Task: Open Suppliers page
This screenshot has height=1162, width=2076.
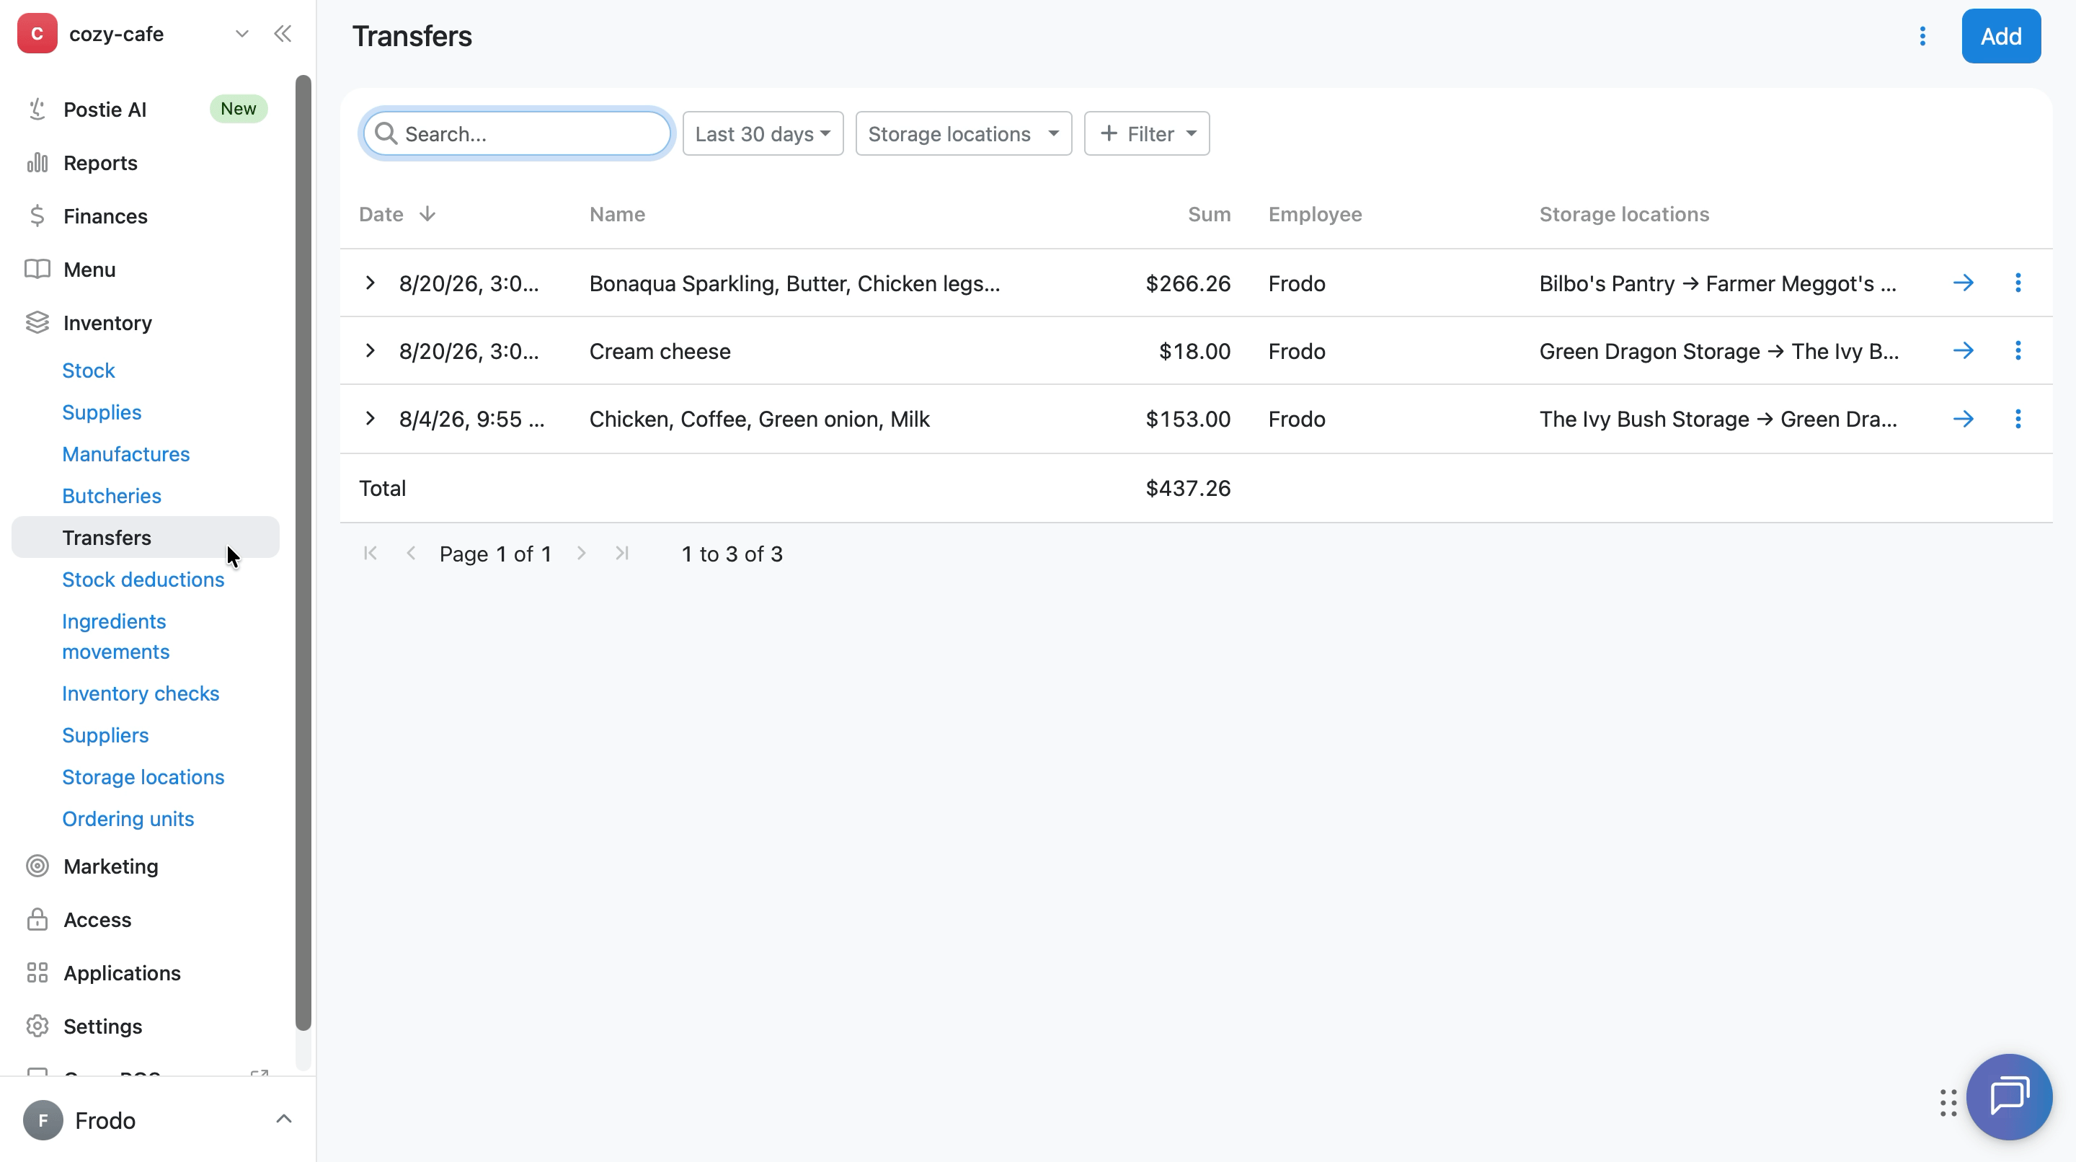Action: (x=105, y=736)
